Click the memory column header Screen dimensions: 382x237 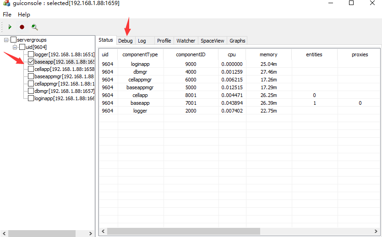268,54
